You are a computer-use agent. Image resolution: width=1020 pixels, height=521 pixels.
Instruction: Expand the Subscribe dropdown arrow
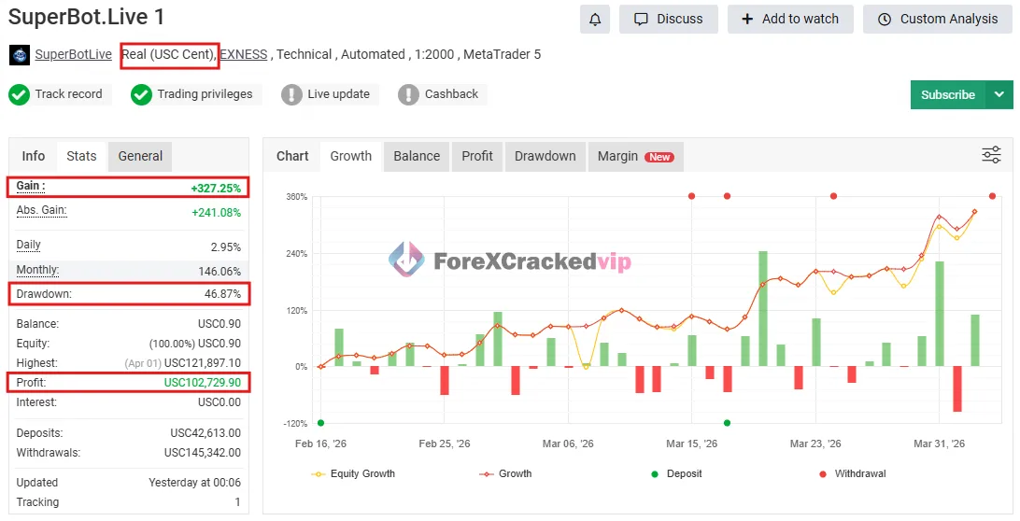tap(999, 94)
